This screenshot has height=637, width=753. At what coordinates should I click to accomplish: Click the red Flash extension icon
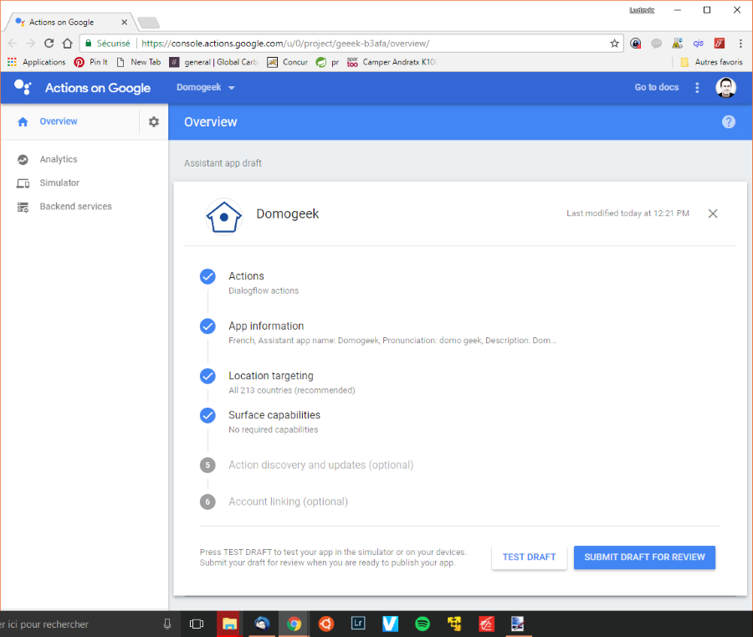pos(719,44)
